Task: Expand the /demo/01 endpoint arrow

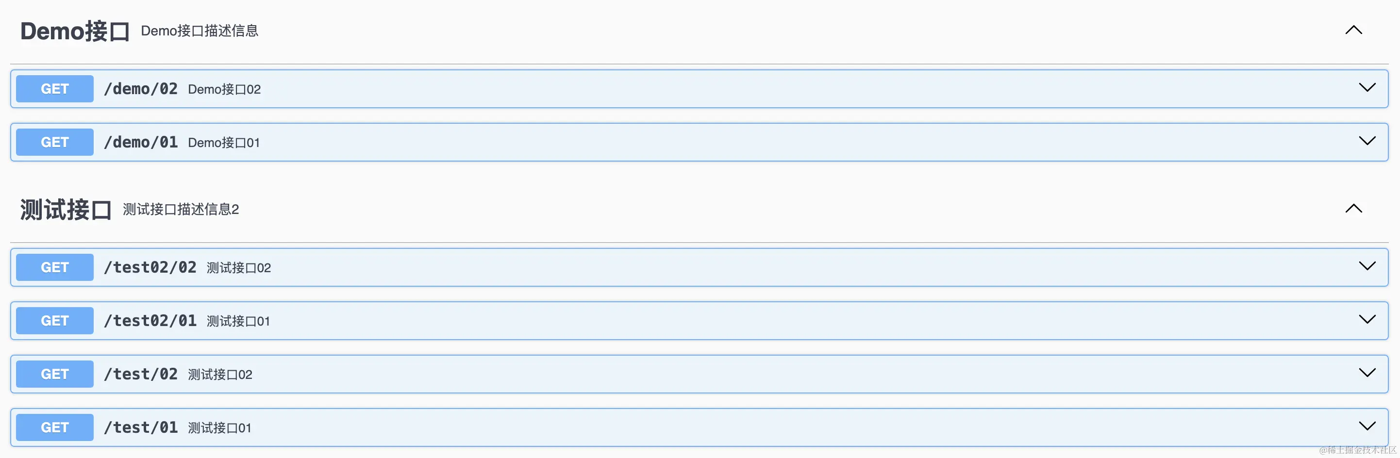Action: tap(1367, 141)
